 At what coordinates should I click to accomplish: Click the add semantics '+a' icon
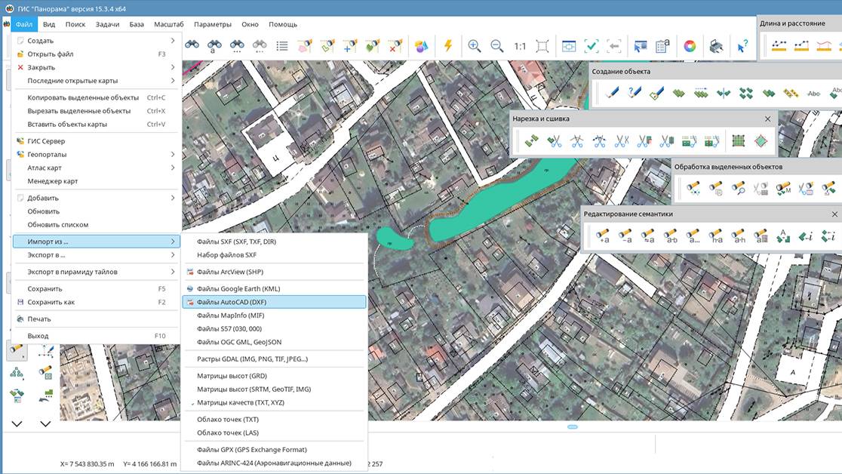[603, 235]
